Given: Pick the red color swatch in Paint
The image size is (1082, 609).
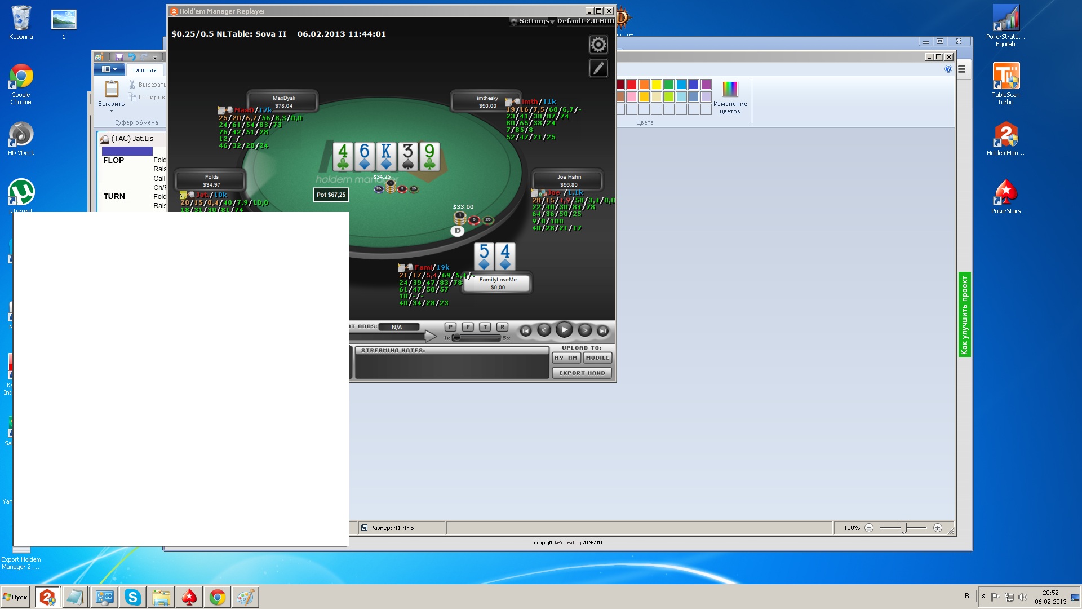Looking at the screenshot, I should [632, 85].
